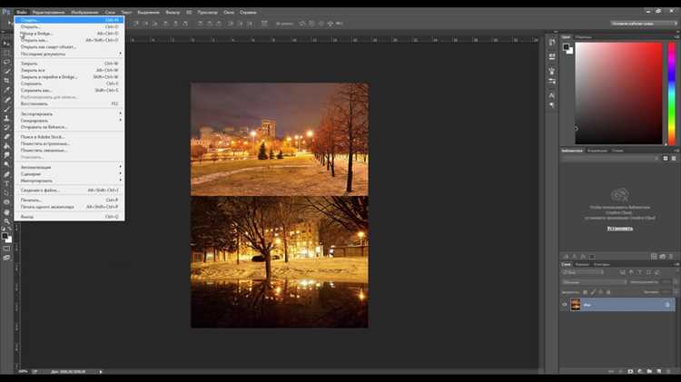The width and height of the screenshot is (681, 382).
Task: Choose the Eyedropper tool
Action: coord(6,90)
